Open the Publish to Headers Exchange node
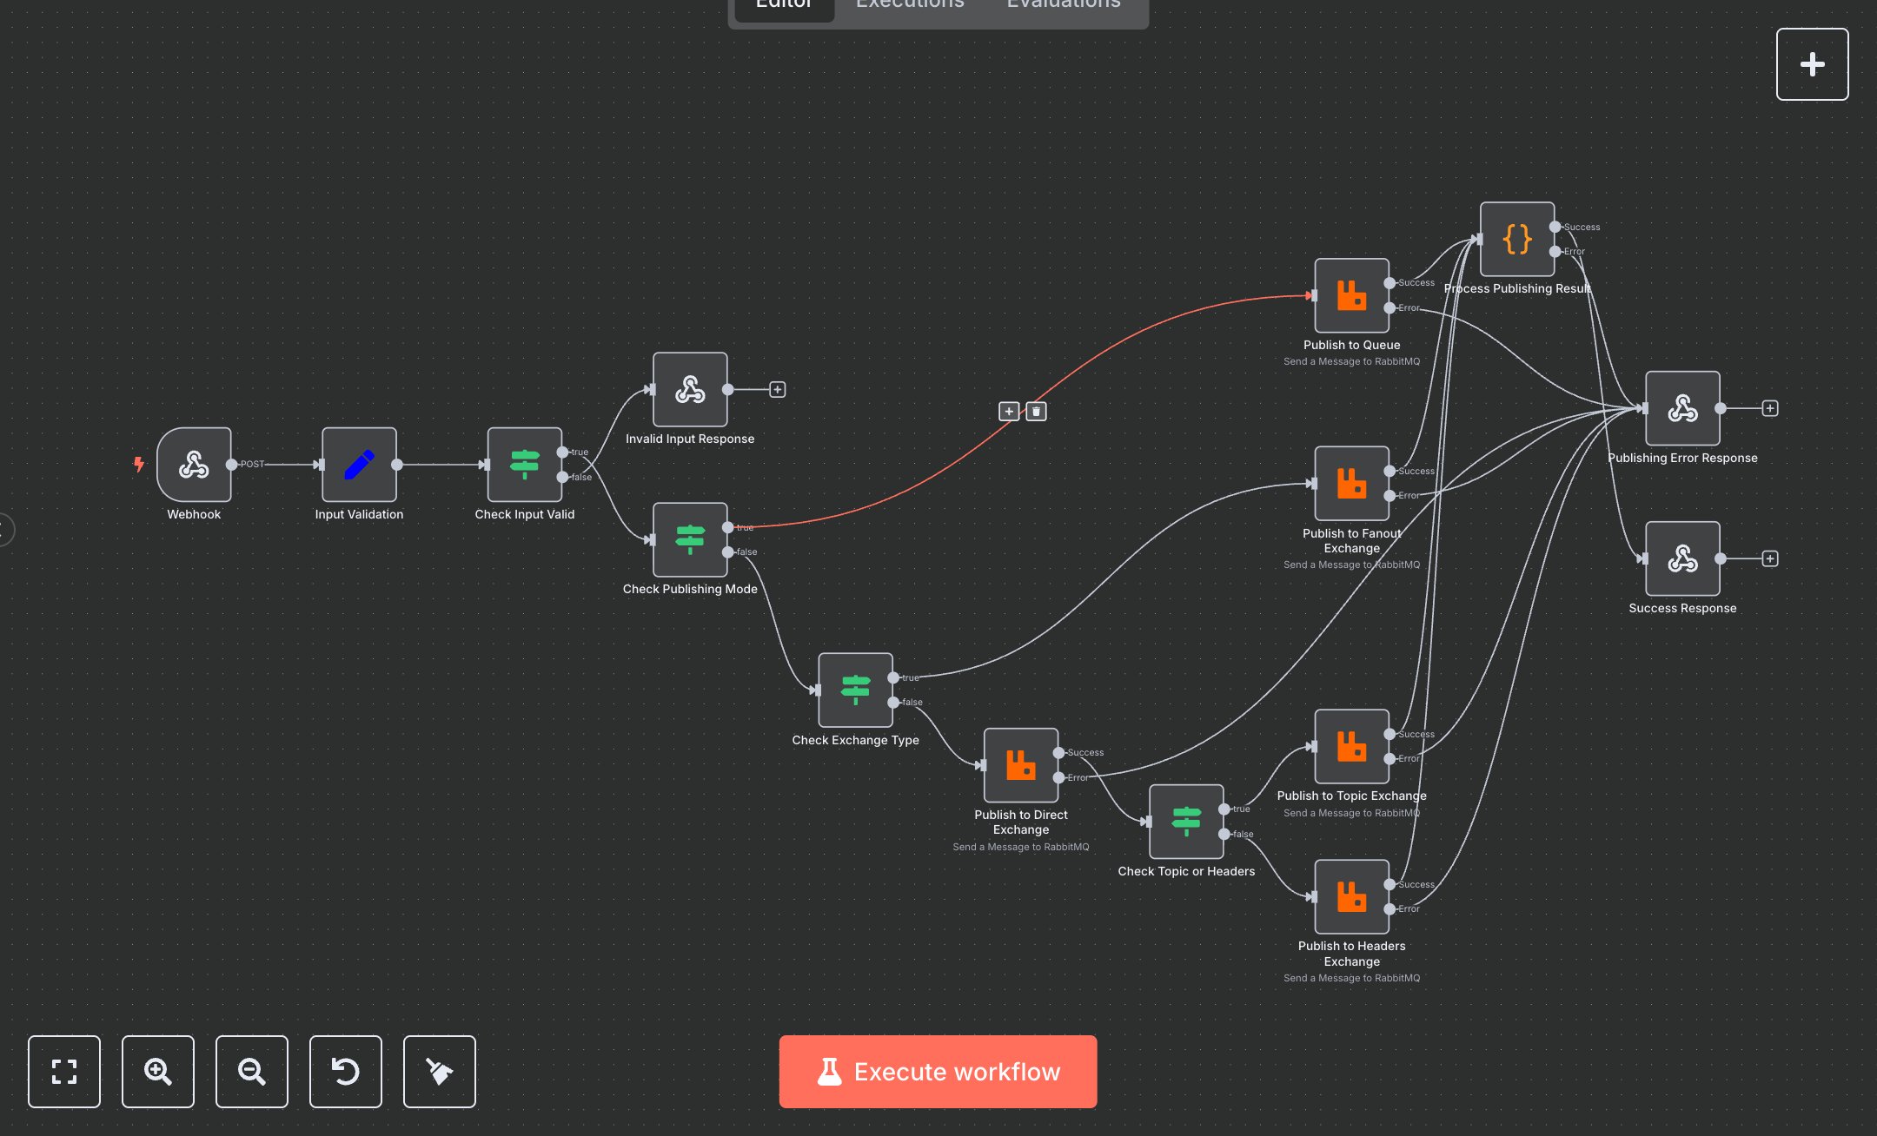Screen dimensions: 1877x1136 [1351, 896]
